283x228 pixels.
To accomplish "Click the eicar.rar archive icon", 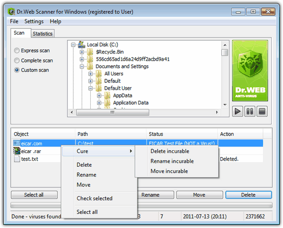I will [16, 151].
